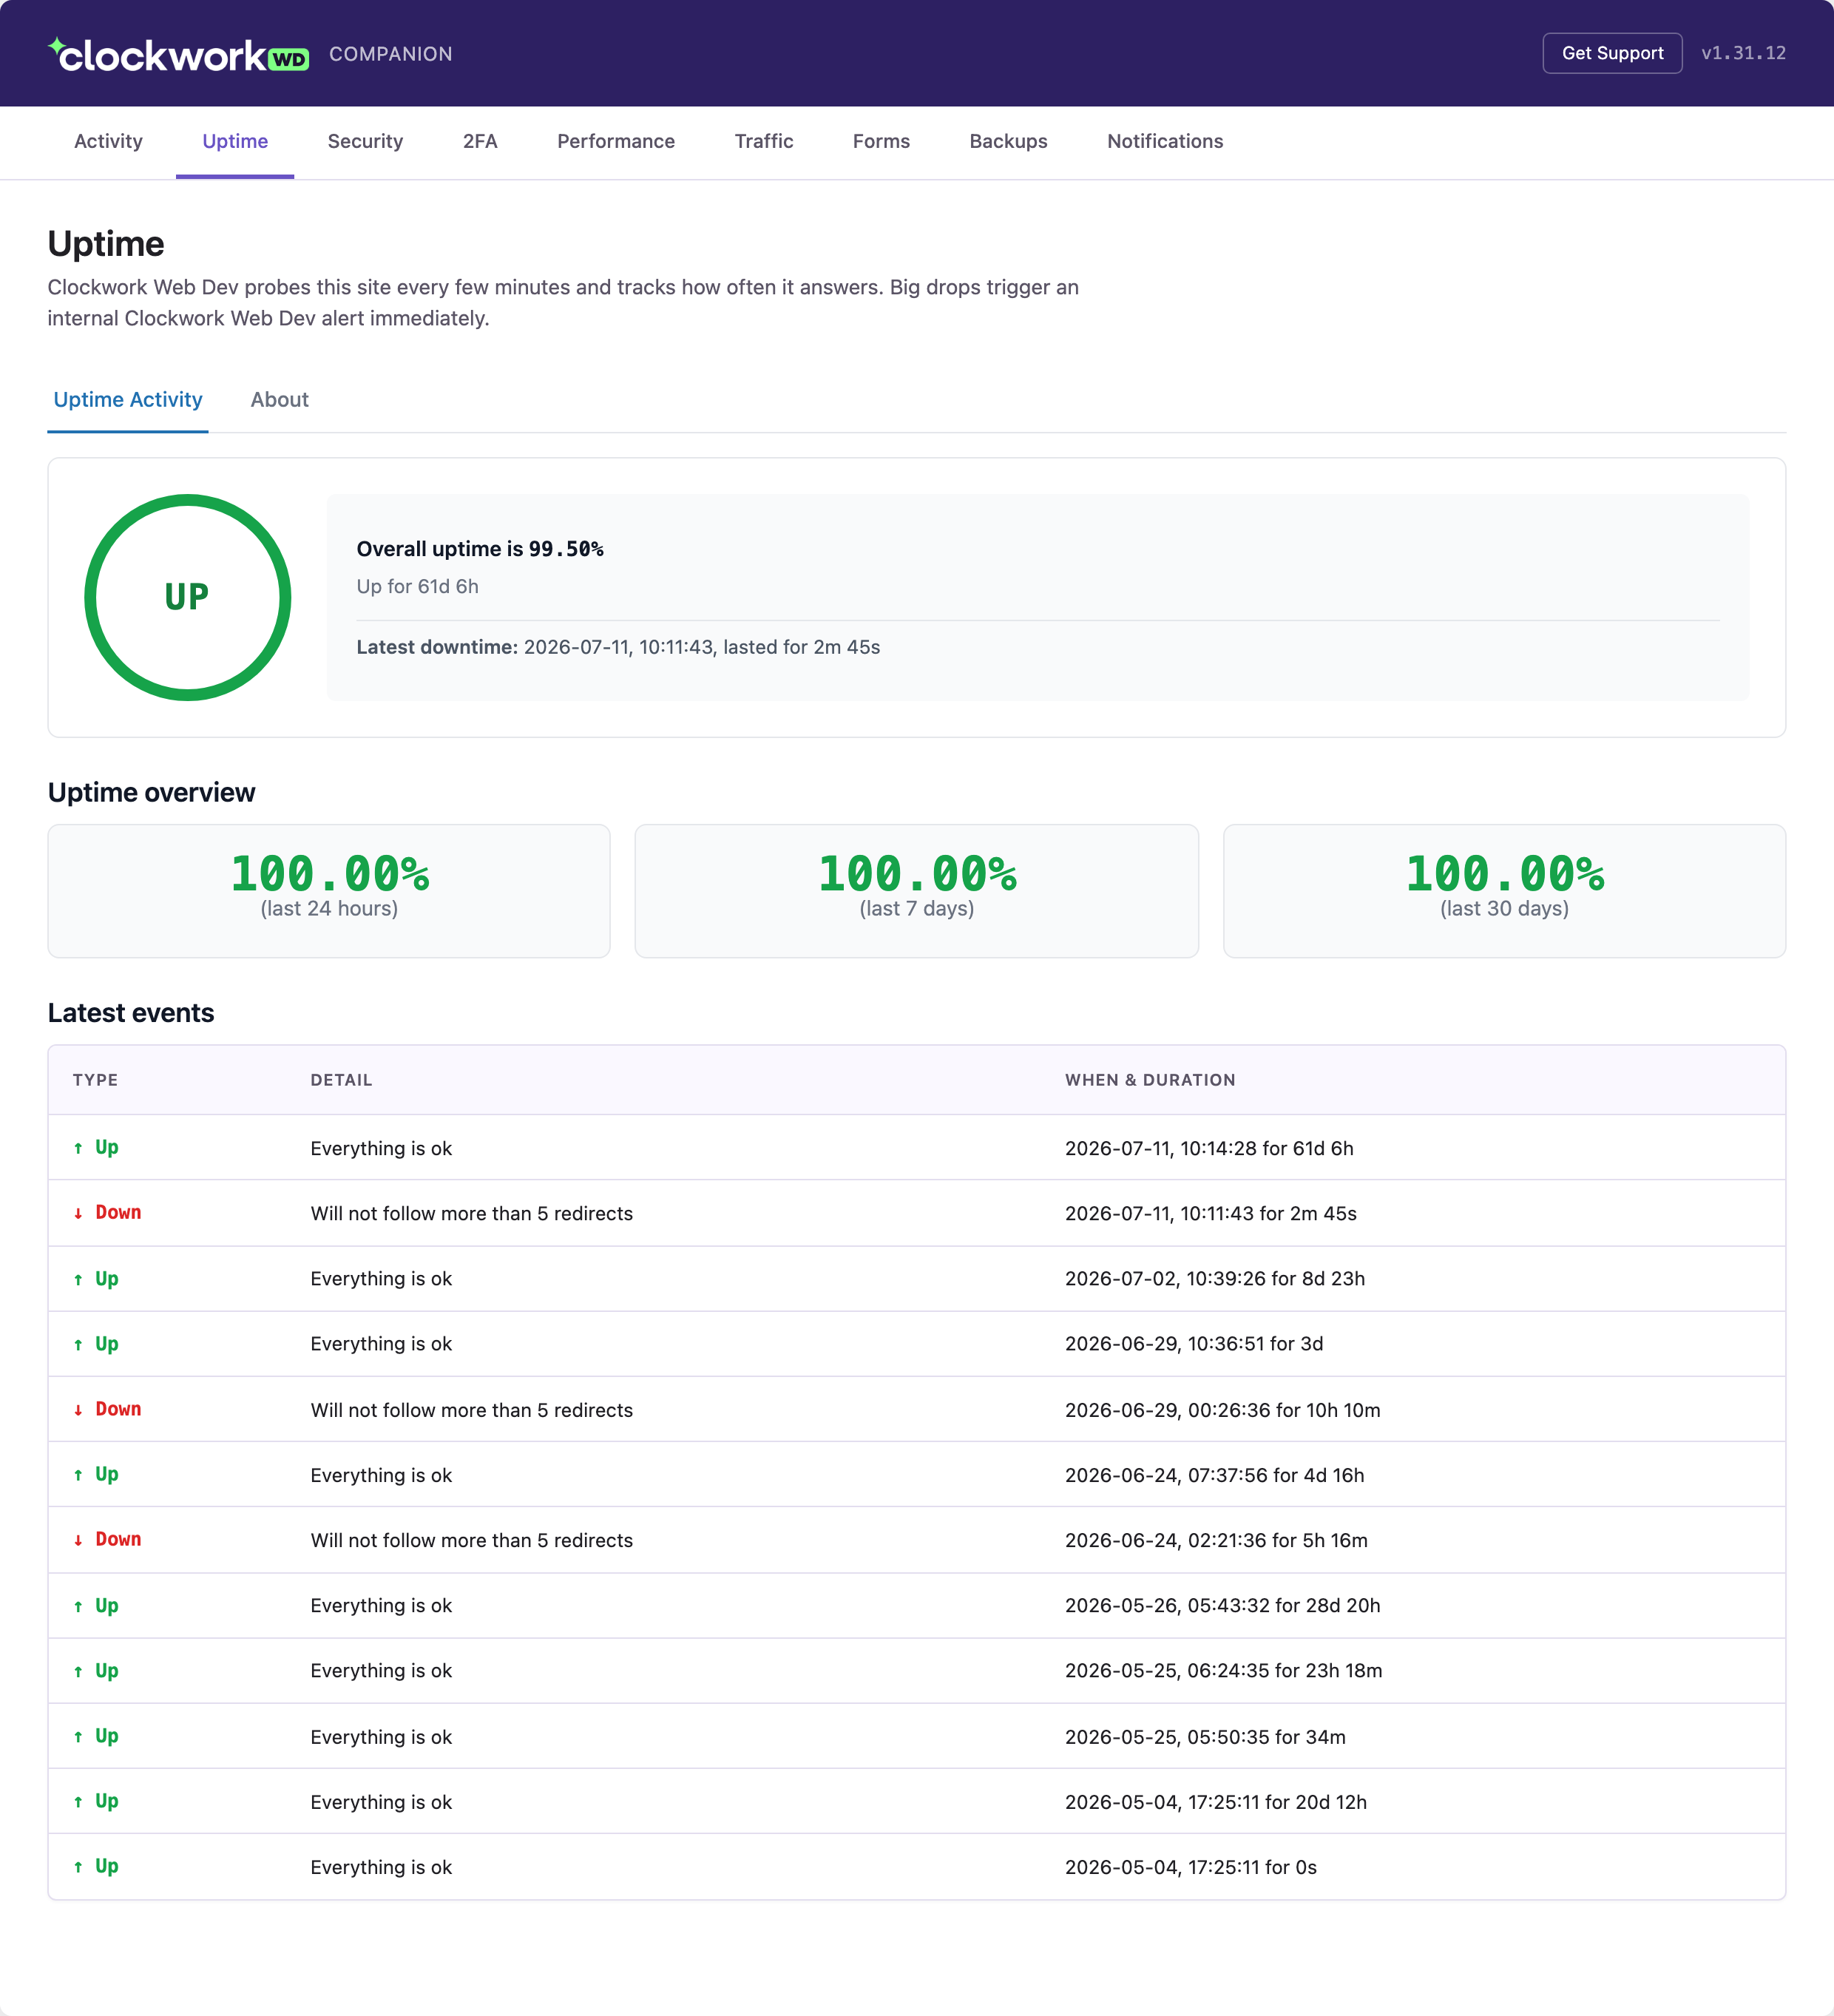Click '2026-05-25, 05:50:35 for 34m'
This screenshot has height=2016, width=1834.
point(1205,1737)
